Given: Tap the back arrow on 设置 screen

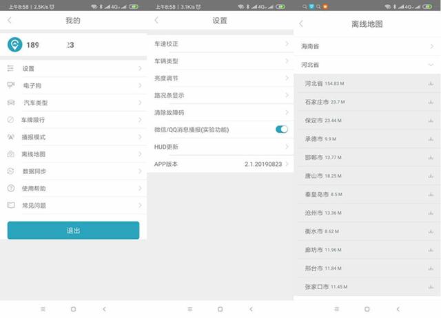Looking at the screenshot, I should (x=156, y=20).
